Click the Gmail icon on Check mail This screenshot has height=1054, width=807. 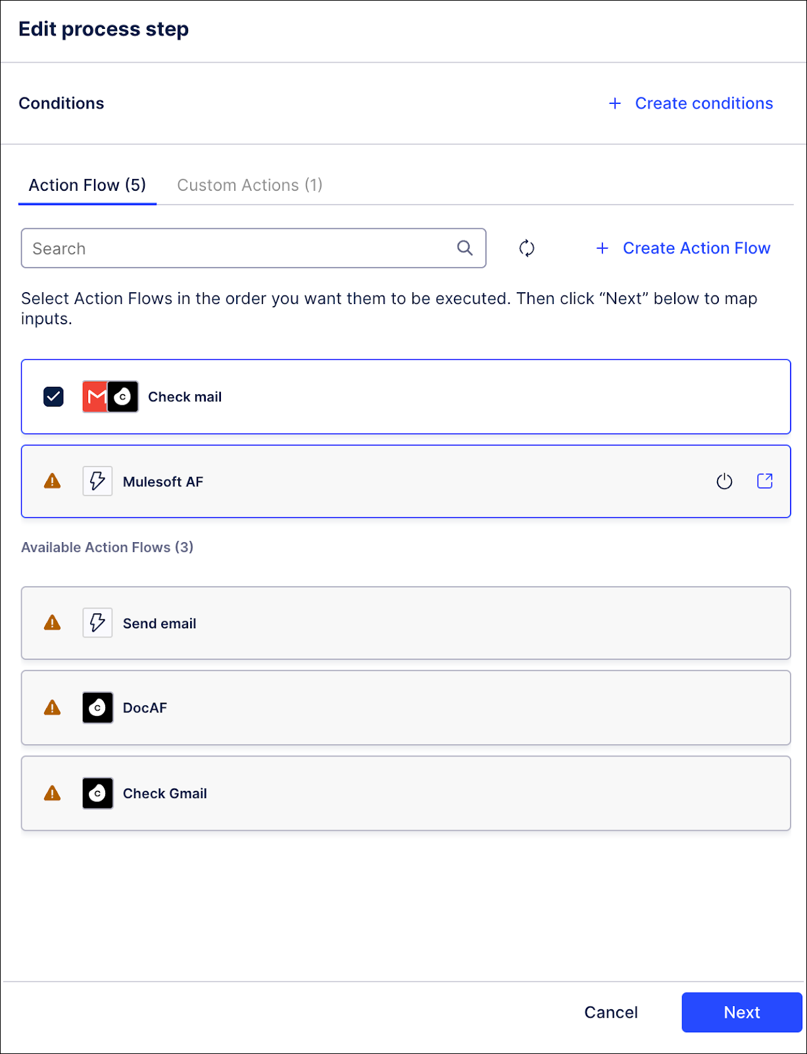click(x=96, y=396)
